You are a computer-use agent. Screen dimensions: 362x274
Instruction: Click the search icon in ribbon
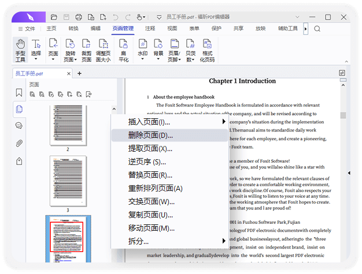click(317, 28)
